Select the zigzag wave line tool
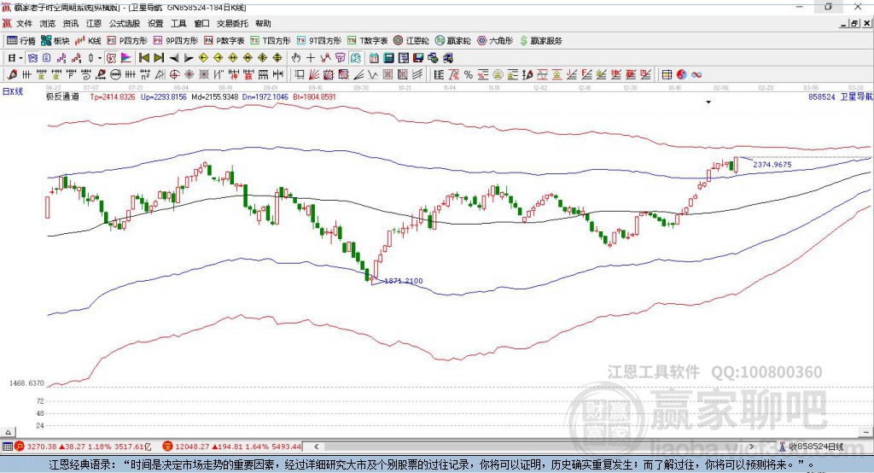Viewport: 874px width, 473px height. (x=372, y=74)
